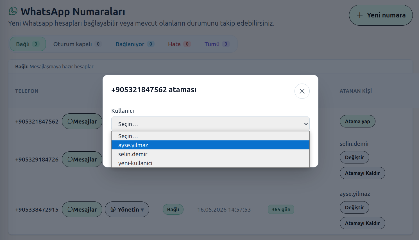This screenshot has width=419, height=240.
Task: Click the date 16.05.2026 14:57:53
Action: pyautogui.click(x=224, y=210)
